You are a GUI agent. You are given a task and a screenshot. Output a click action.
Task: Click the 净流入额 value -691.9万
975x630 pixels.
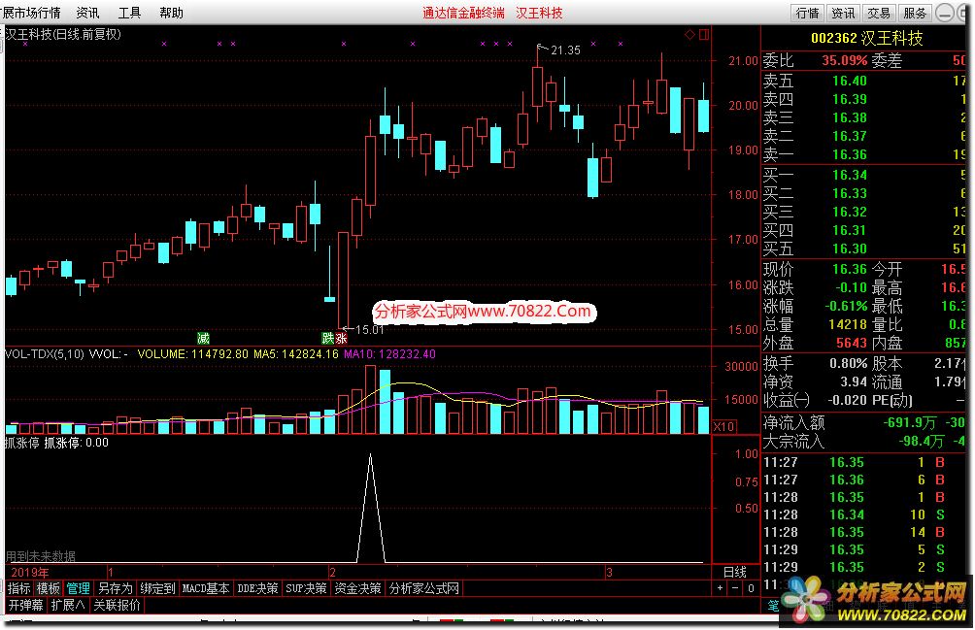tap(910, 423)
